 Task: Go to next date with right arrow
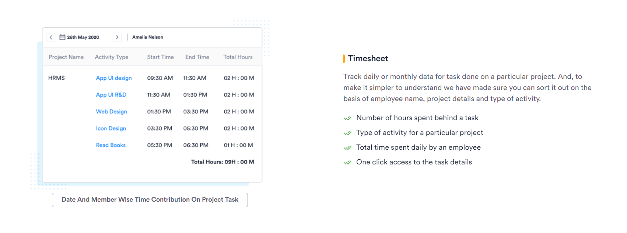(x=117, y=37)
